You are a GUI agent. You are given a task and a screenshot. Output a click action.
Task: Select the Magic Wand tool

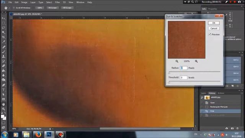tap(3, 32)
